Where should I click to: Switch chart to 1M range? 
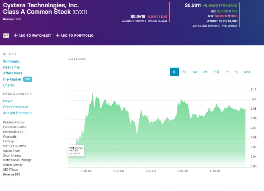click(194, 72)
